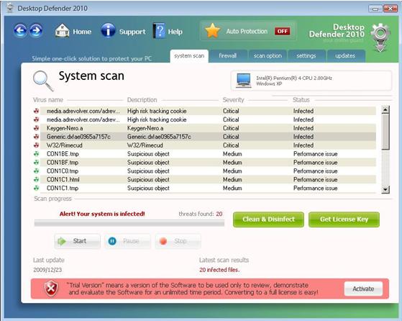Open the scan option tab
Screen dimensions: 402x321
coord(268,56)
